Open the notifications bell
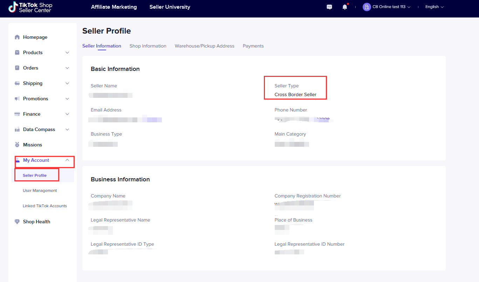 [x=345, y=7]
